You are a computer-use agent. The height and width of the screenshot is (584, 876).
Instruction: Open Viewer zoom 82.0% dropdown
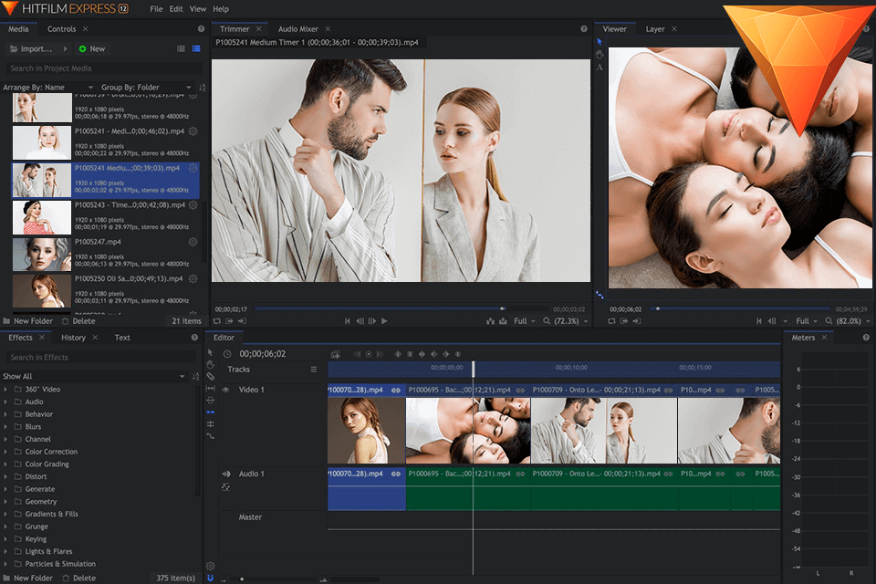pos(848,321)
